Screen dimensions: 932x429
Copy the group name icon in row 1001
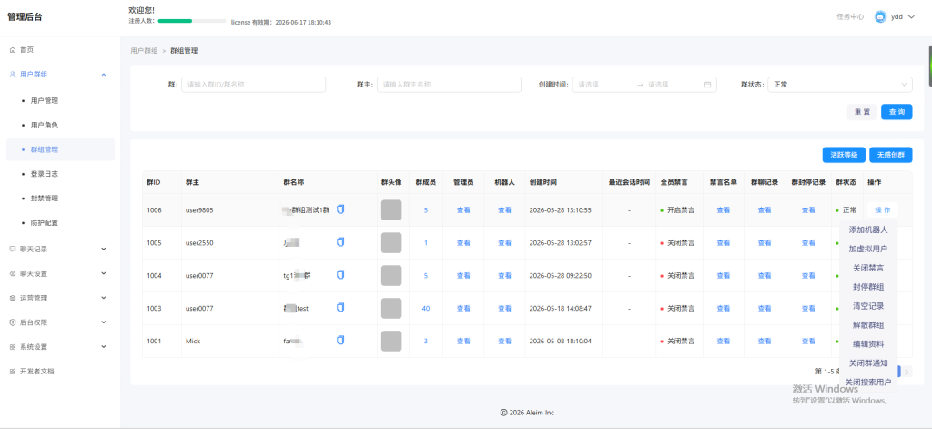point(340,341)
